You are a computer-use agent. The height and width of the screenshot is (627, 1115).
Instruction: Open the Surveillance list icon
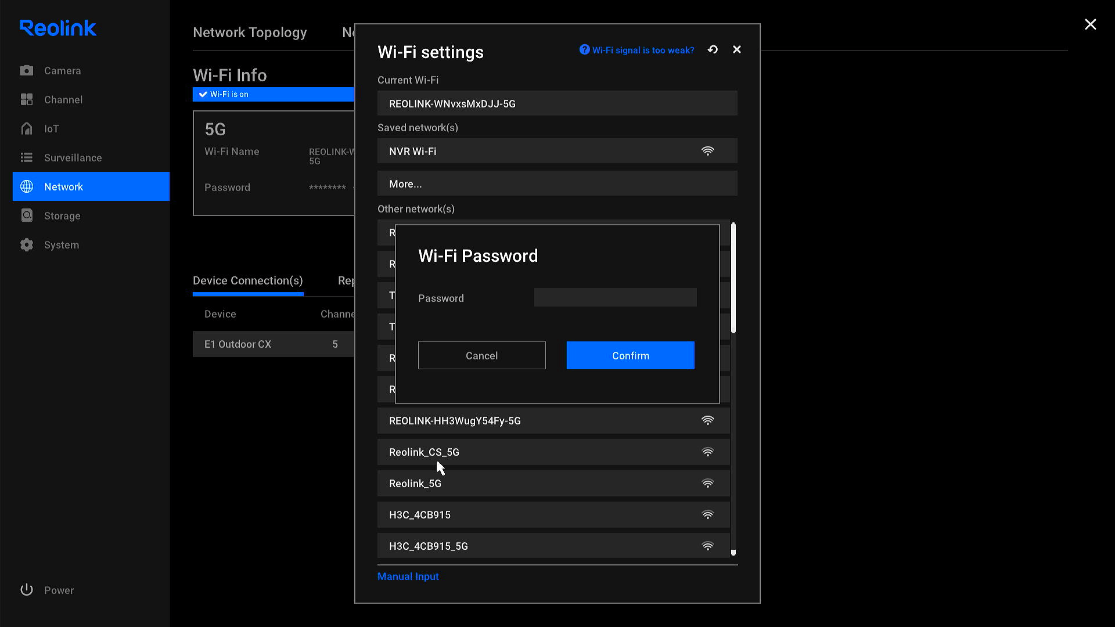(x=27, y=158)
